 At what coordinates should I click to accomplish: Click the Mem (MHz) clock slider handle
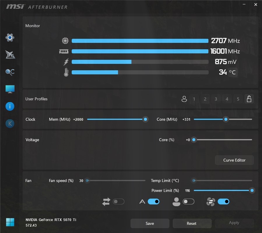(x=145, y=119)
